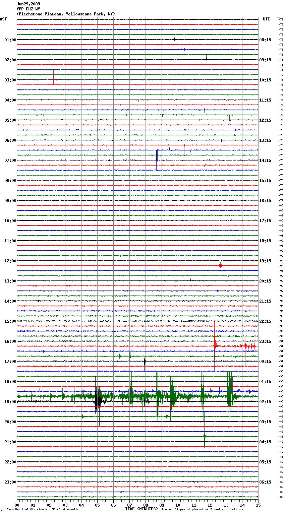Click the date label Jun29,2009
The width and height of the screenshot is (285, 514).
click(28, 4)
